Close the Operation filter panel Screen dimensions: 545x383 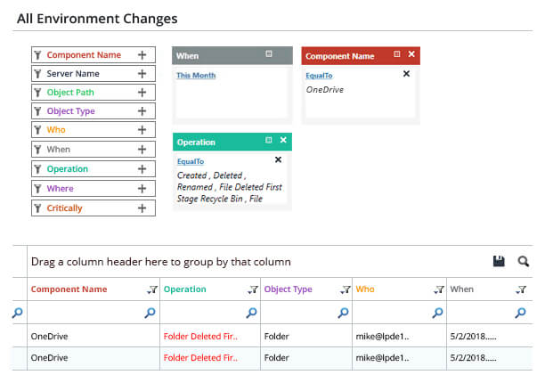tap(283, 141)
